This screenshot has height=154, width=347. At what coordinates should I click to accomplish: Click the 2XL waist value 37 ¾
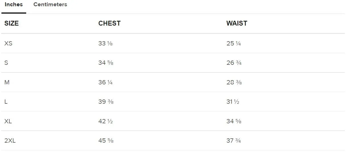pyautogui.click(x=234, y=141)
